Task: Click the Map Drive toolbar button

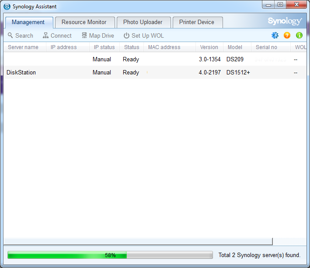Action: 98,35
